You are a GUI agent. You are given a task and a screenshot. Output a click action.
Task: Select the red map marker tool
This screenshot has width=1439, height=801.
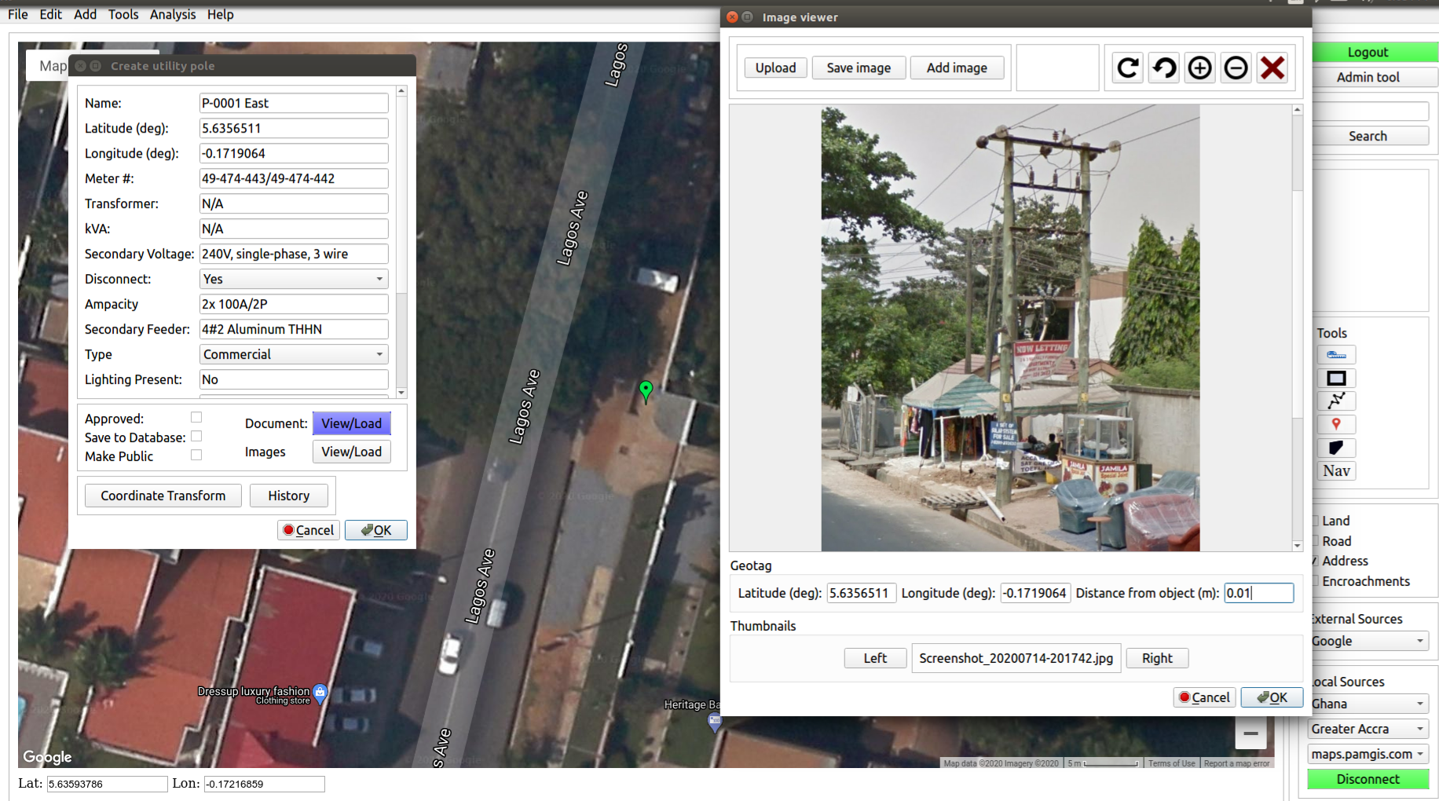click(x=1336, y=425)
